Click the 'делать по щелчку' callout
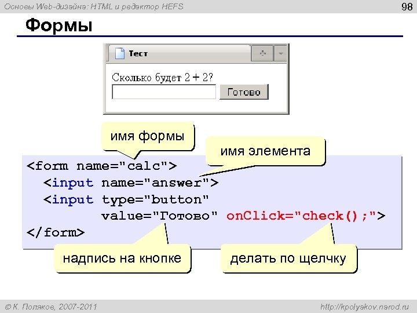 (288, 259)
